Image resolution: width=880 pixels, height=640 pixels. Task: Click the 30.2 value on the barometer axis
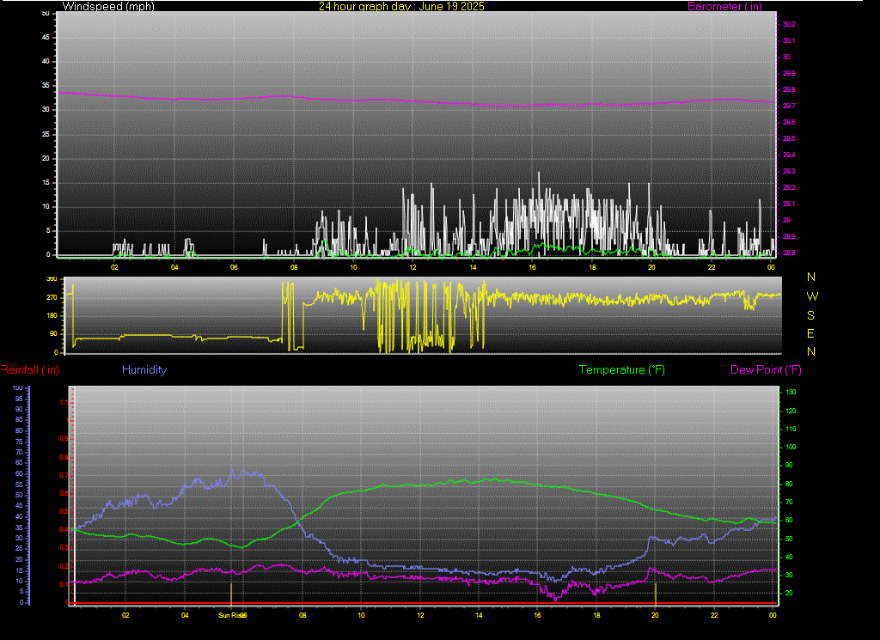789,24
